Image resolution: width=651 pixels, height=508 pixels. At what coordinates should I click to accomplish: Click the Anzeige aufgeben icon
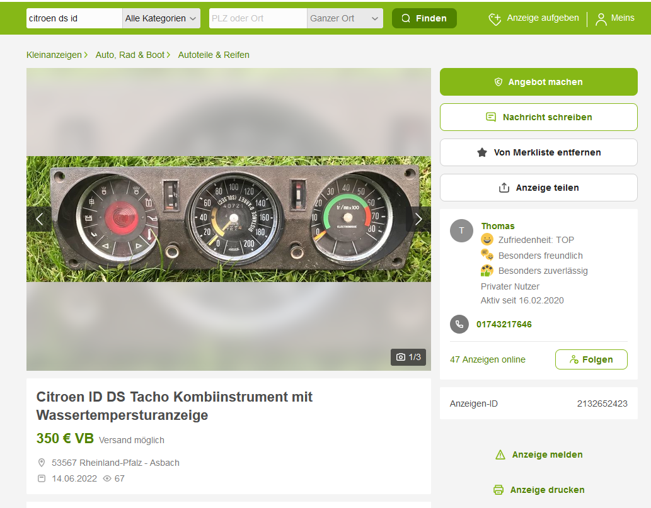click(x=495, y=19)
